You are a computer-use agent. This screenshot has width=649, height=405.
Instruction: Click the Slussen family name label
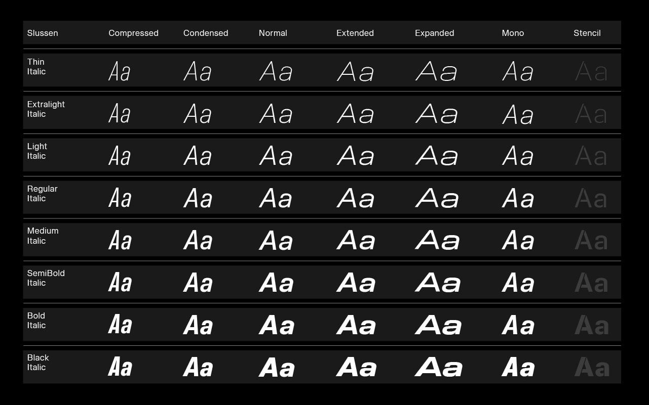(x=43, y=33)
